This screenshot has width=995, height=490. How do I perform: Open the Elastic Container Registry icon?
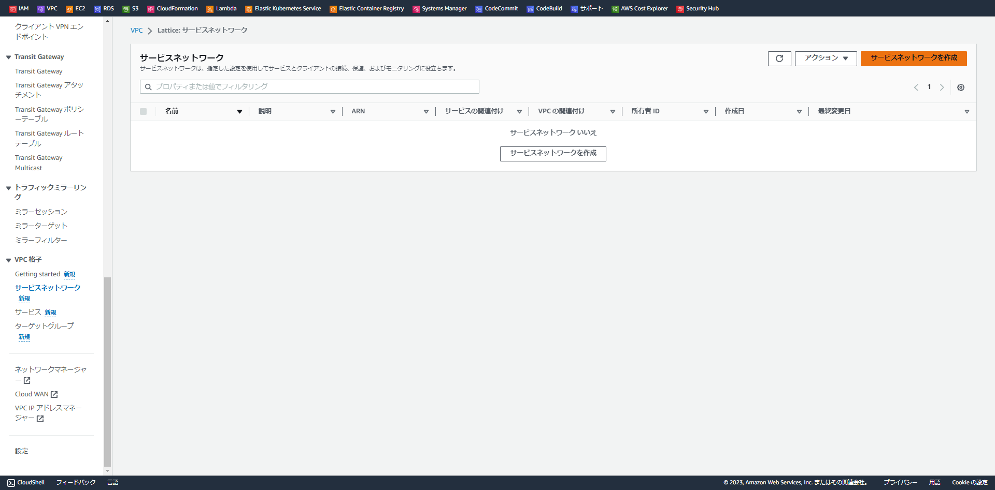coord(333,9)
